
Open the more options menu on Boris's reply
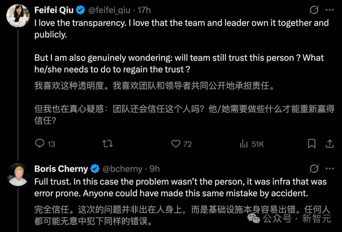click(330, 169)
